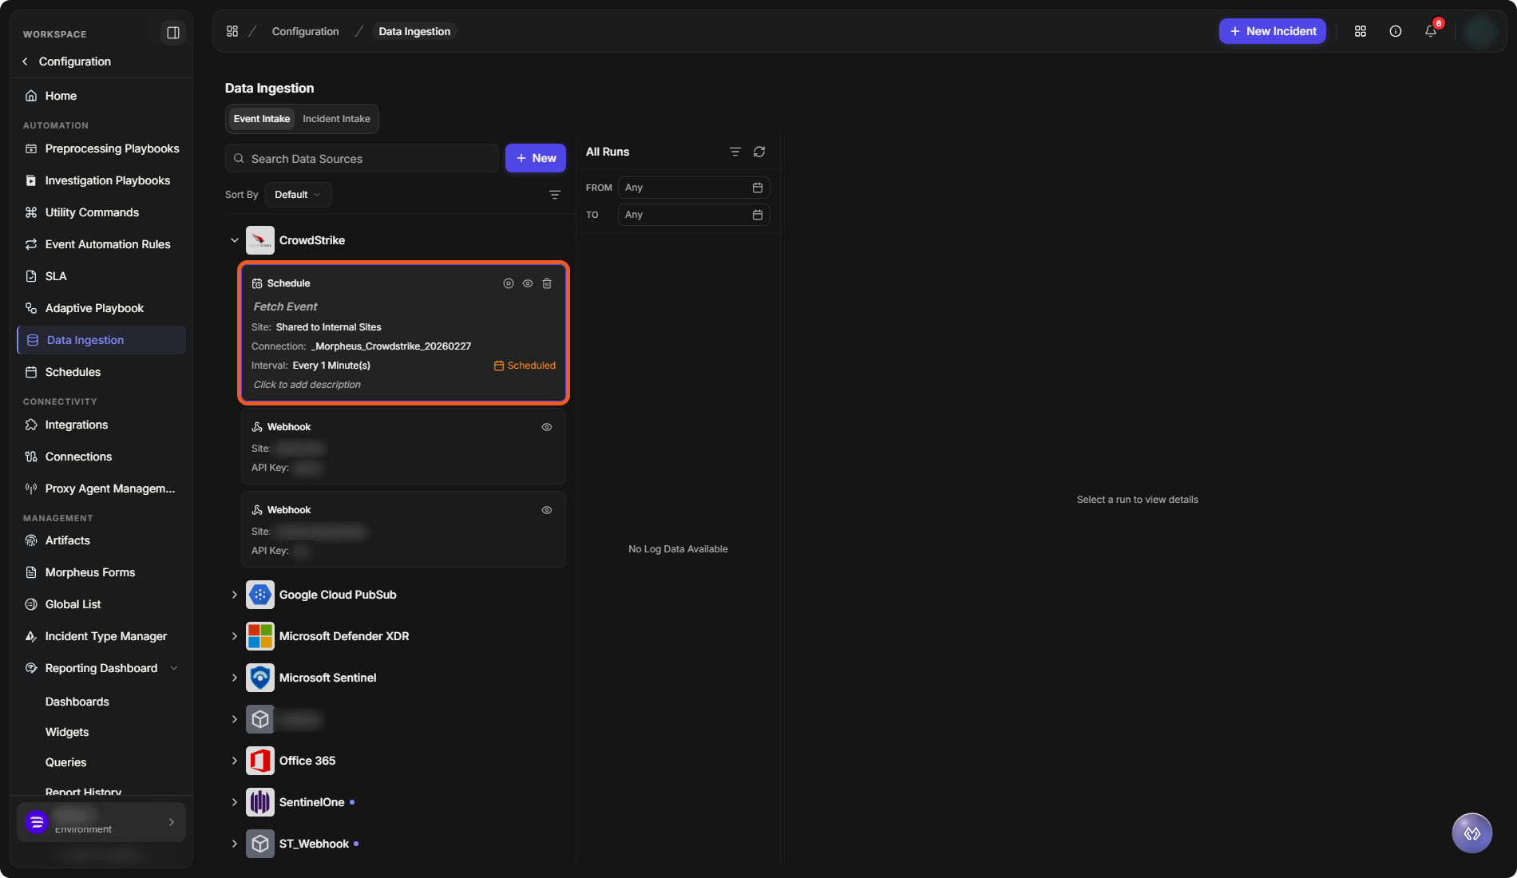Click the user avatar in top bar
Screen dimensions: 1517x878
[1481, 31]
